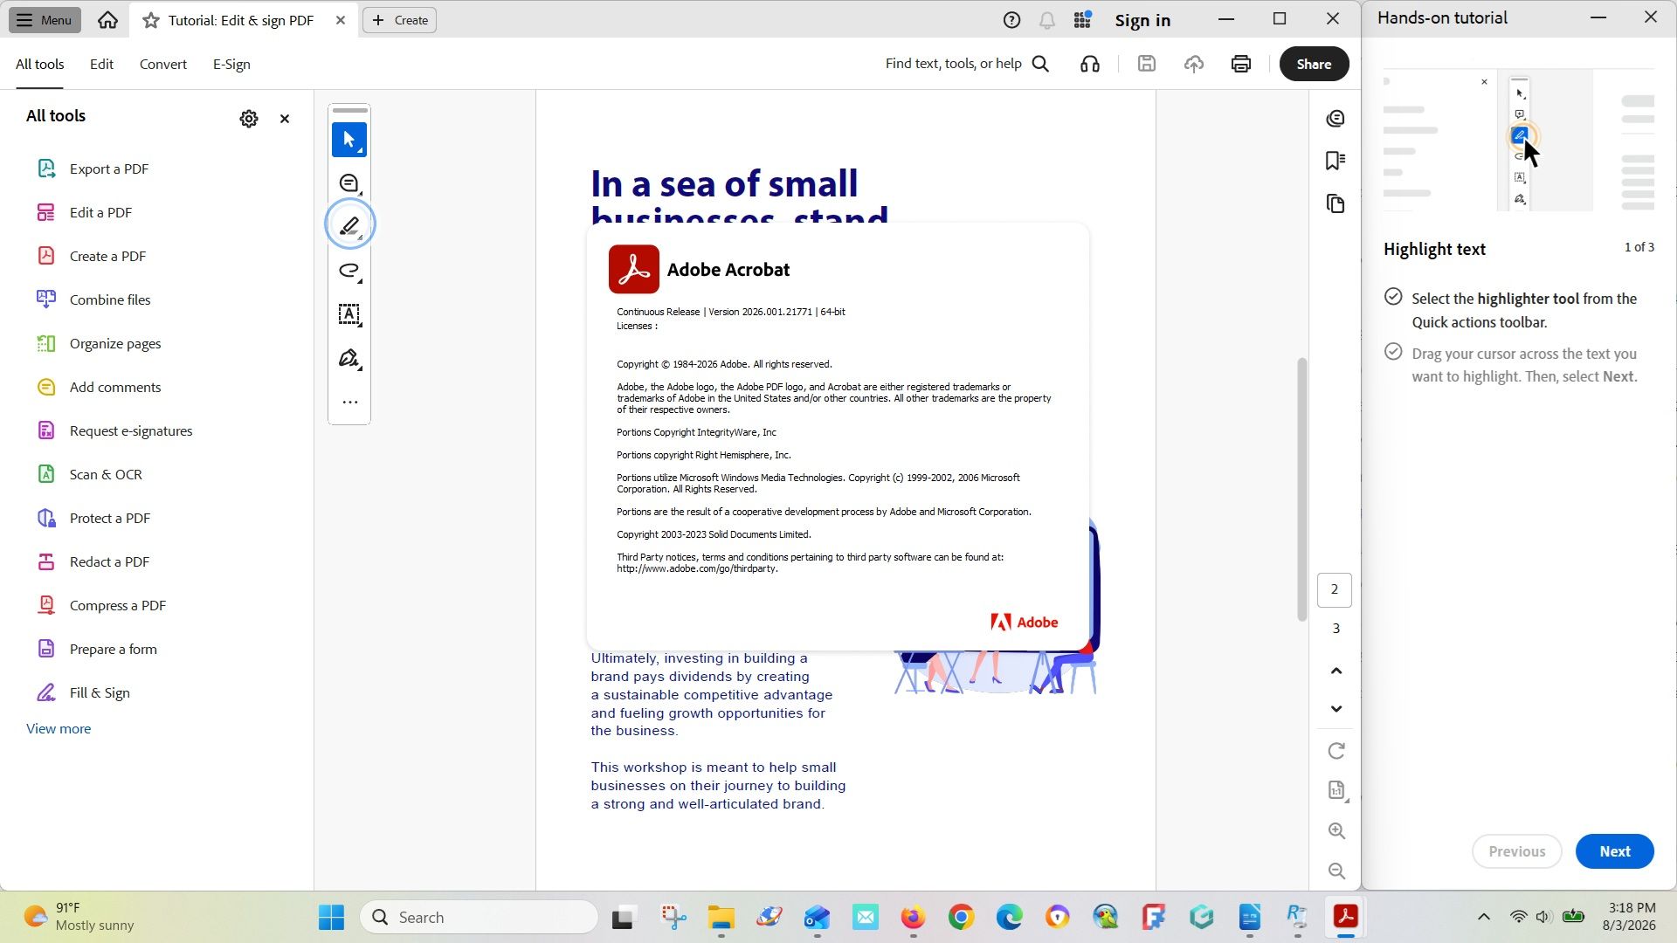Zoom in on the document
Screen dimensions: 1677x943
pyautogui.click(x=1336, y=831)
